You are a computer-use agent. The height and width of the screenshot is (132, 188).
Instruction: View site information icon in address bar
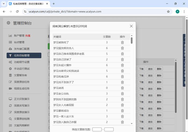click(25, 12)
